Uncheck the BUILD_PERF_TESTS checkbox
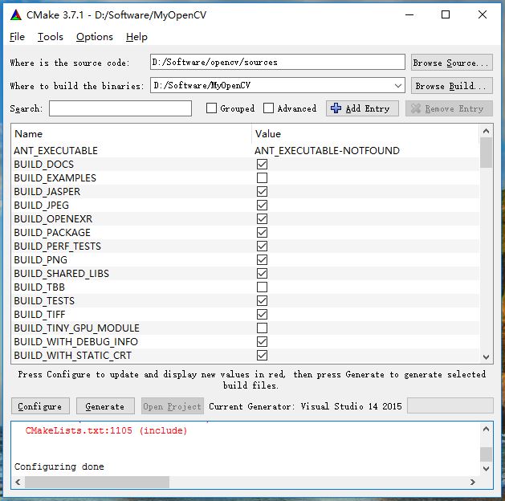This screenshot has width=505, height=501. [263, 246]
